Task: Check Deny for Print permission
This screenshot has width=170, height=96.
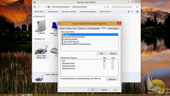Action: click(x=113, y=61)
